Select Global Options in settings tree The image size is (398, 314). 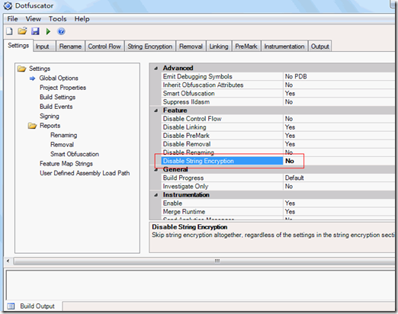59,78
